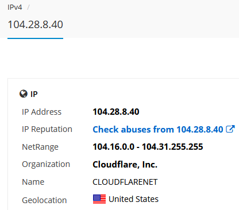The height and width of the screenshot is (210, 239).
Task: Select the IP Address value 104.28.8.40
Action: tap(116, 112)
